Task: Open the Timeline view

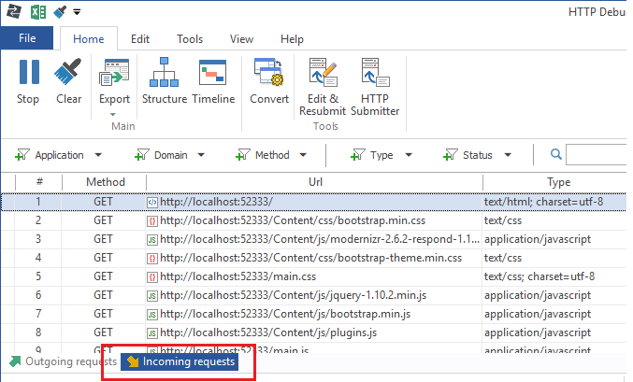Action: pyautogui.click(x=213, y=73)
